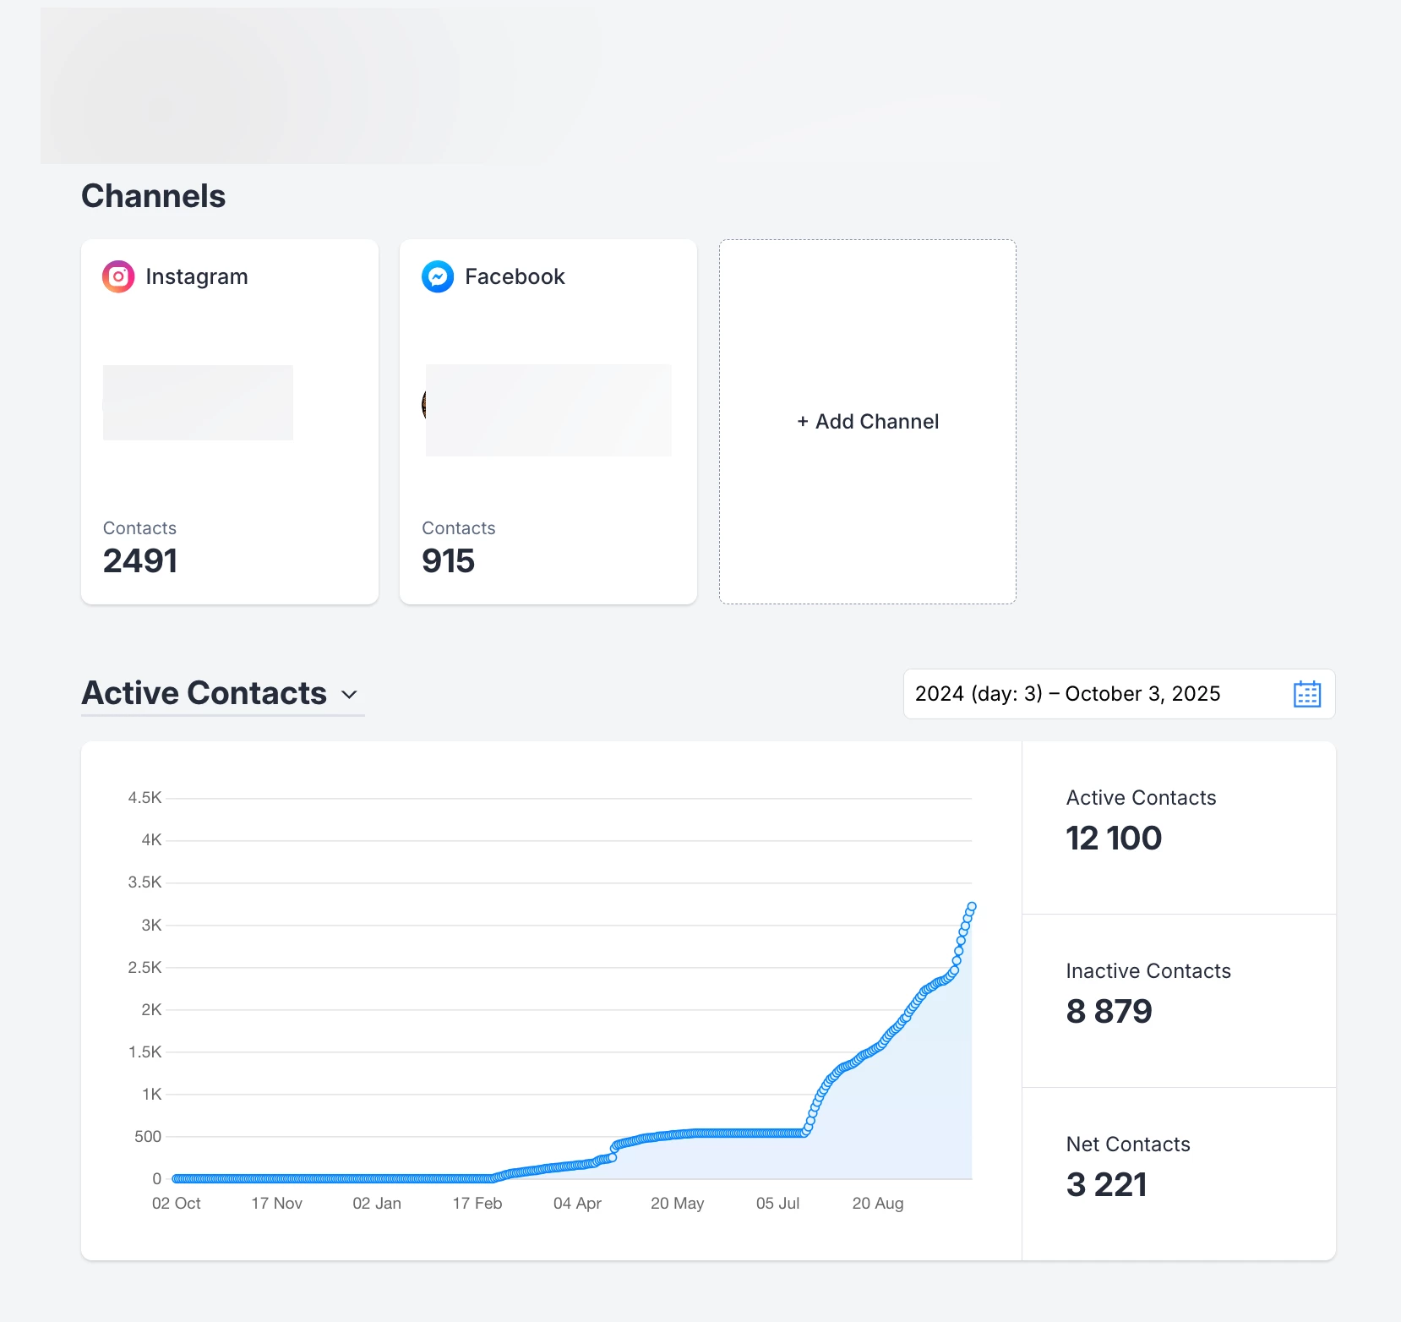
Task: Open the date range field ending October 3, 2025
Action: click(x=1119, y=694)
